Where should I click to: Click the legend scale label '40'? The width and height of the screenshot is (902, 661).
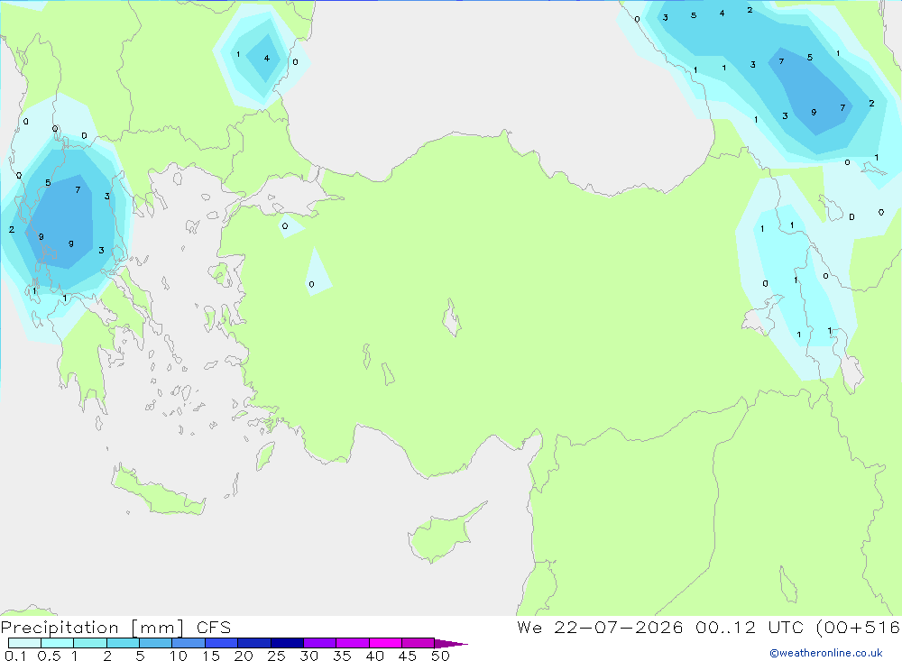[x=375, y=656]
